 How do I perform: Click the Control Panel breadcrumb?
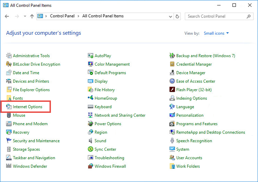pos(62,16)
